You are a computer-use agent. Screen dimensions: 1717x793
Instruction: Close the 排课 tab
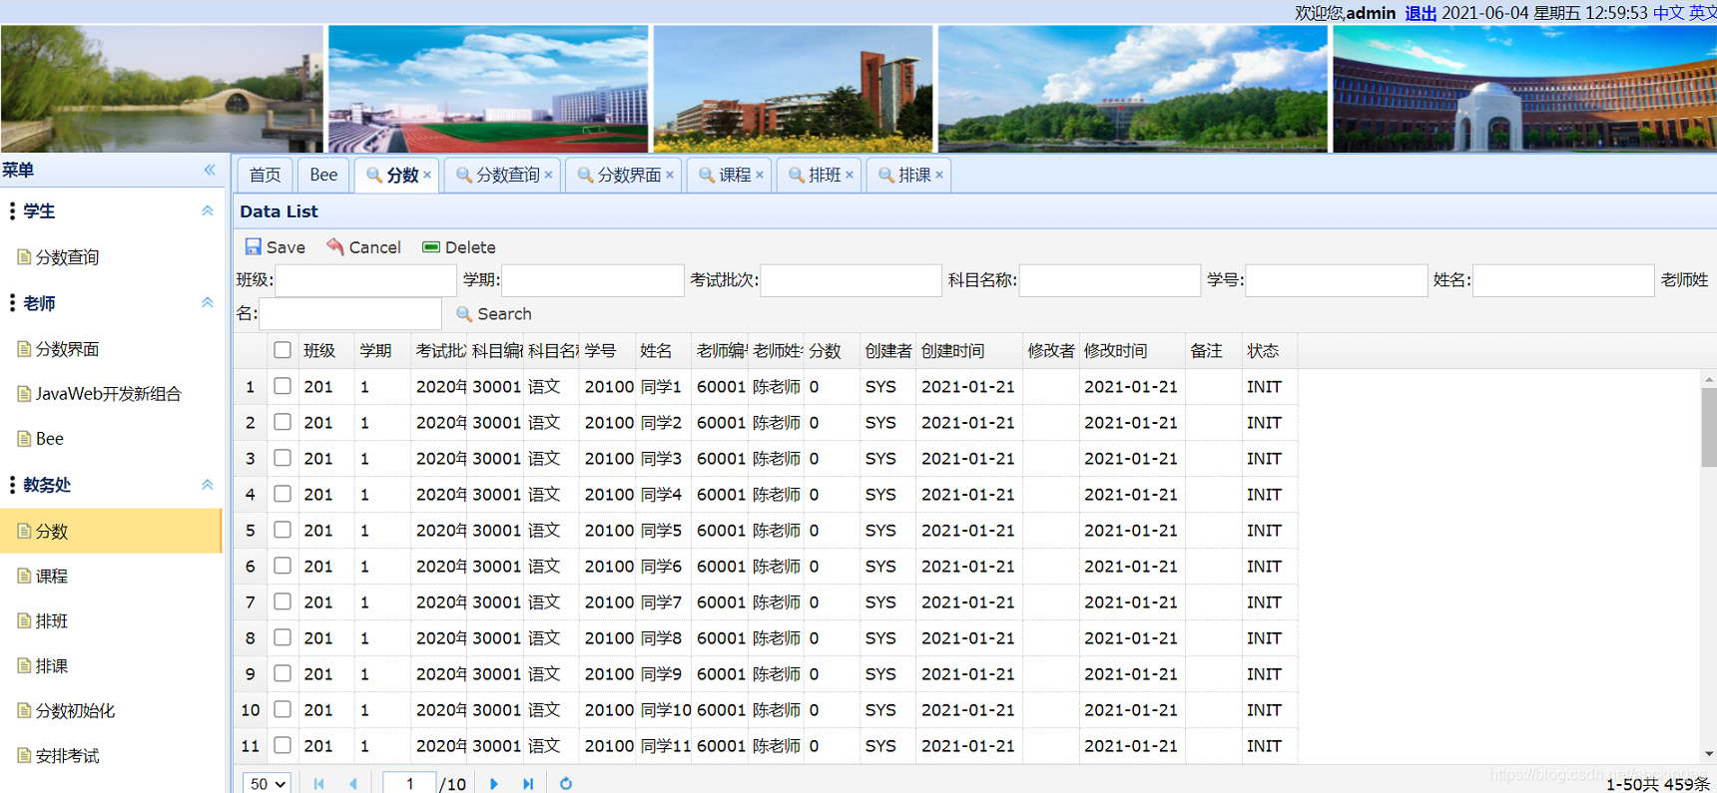(939, 175)
